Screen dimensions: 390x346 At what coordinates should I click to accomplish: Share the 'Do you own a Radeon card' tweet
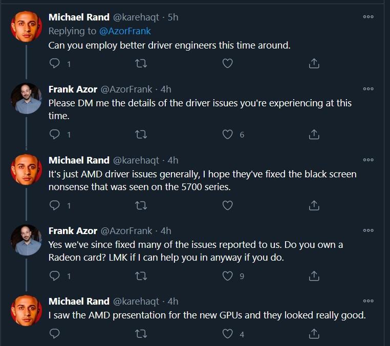coord(314,276)
